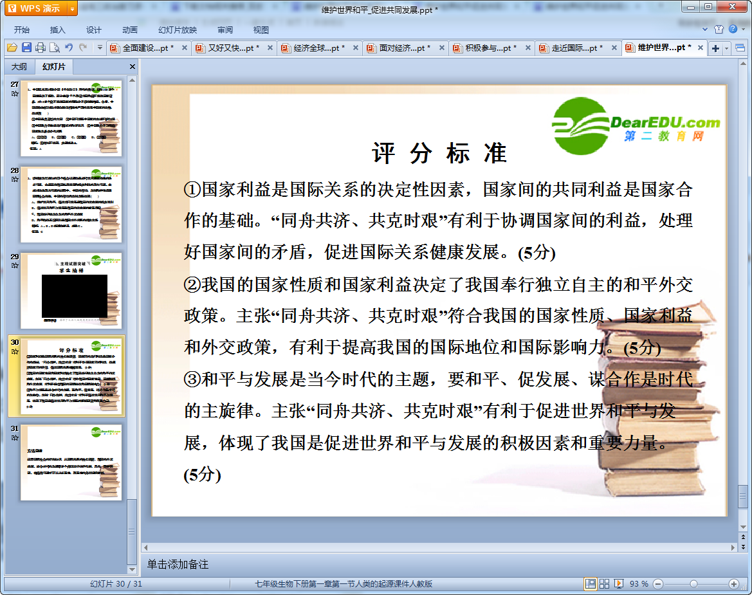The width and height of the screenshot is (752, 595).
Task: Click the animation star under slide 29
Action: point(15,265)
